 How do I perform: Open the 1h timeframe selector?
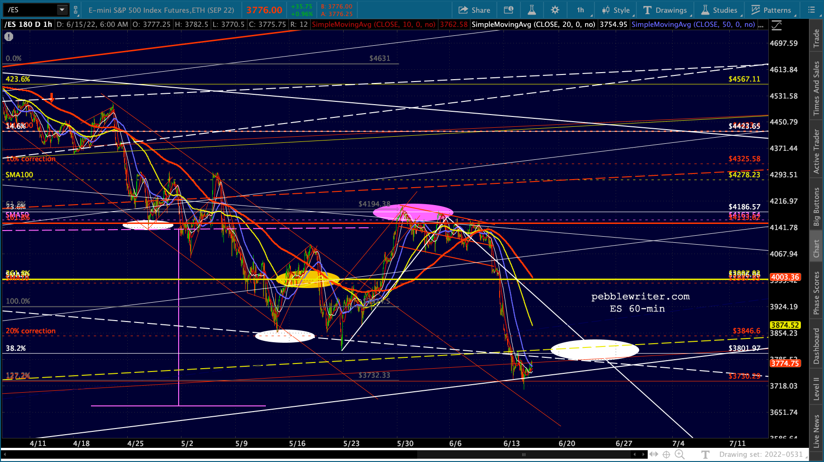581,10
